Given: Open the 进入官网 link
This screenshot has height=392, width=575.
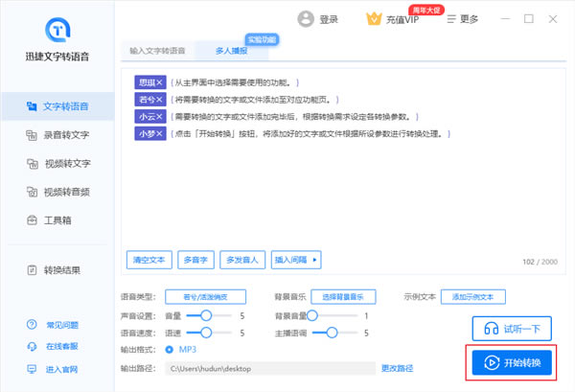Looking at the screenshot, I should 61,369.
